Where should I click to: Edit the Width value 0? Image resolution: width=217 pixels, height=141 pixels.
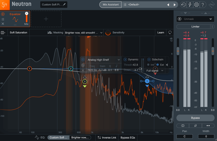206,136
